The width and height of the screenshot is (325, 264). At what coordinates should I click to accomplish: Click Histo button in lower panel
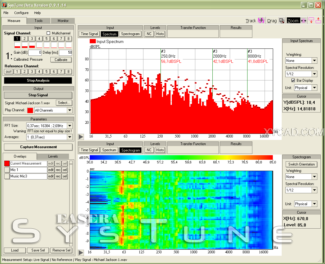160,150
